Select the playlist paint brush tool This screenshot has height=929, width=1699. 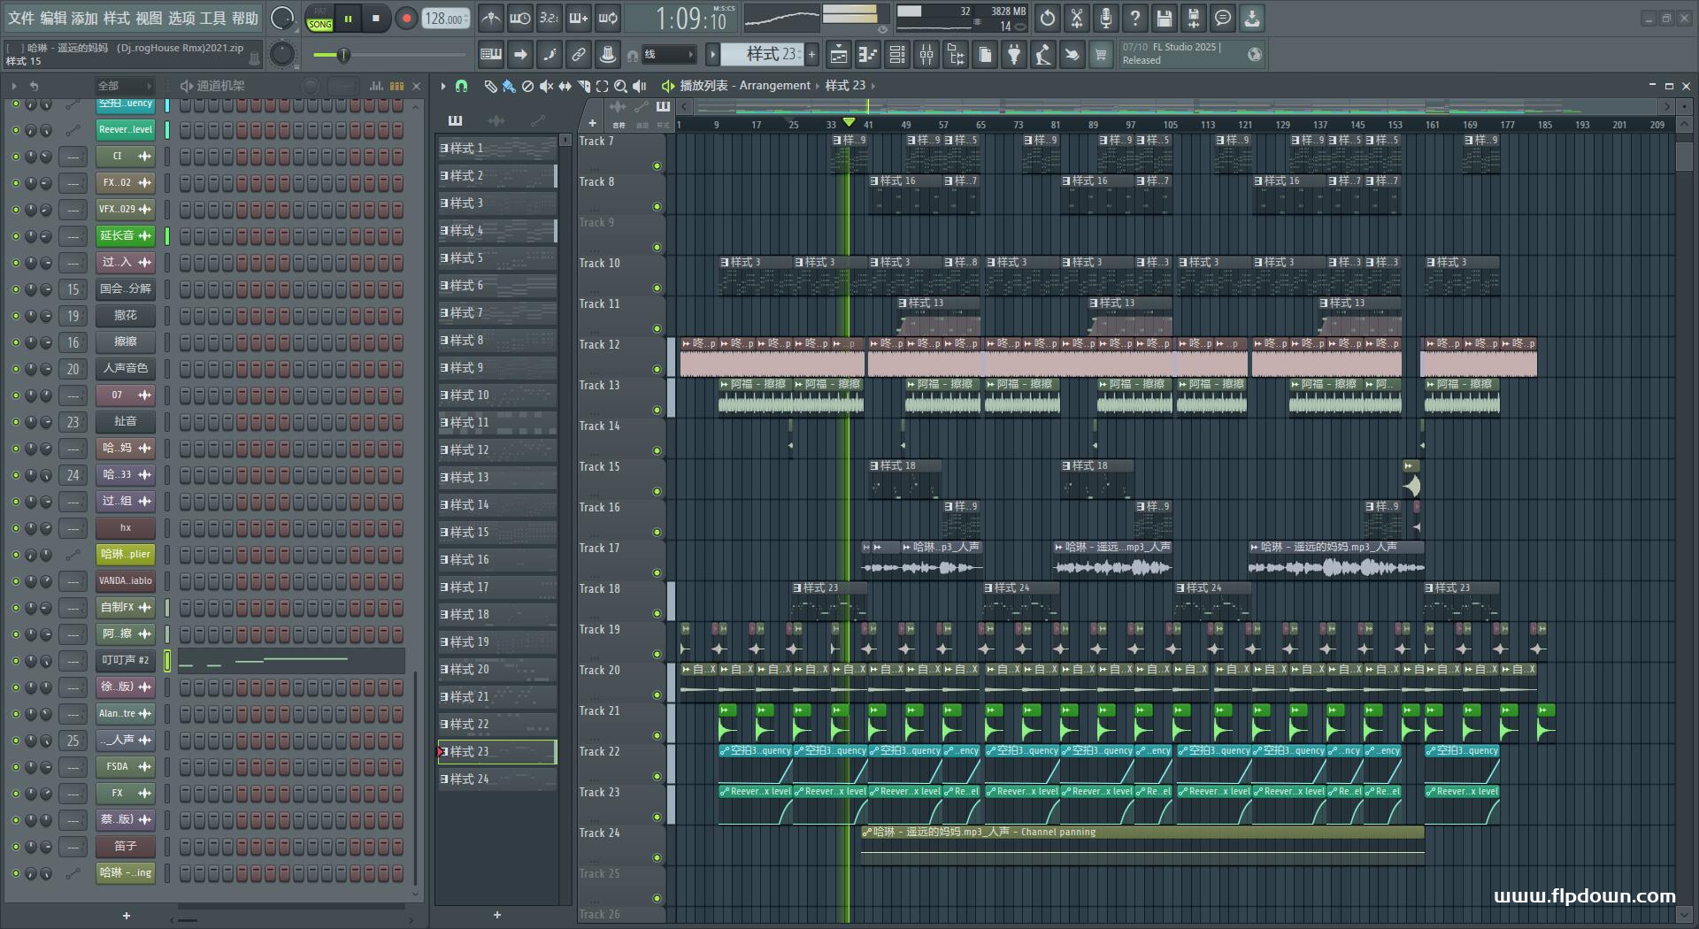509,86
